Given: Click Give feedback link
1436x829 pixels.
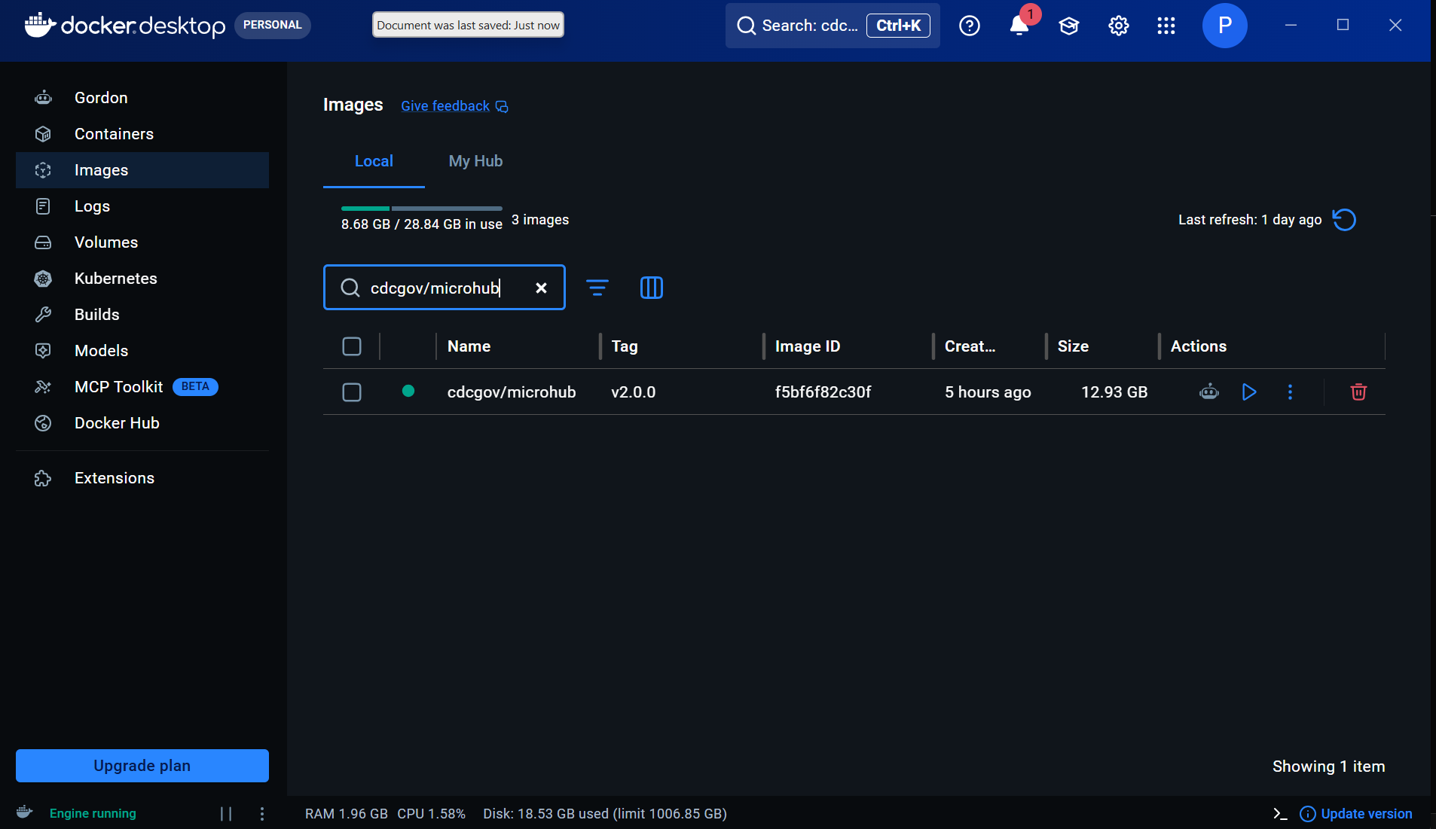Looking at the screenshot, I should coord(454,106).
